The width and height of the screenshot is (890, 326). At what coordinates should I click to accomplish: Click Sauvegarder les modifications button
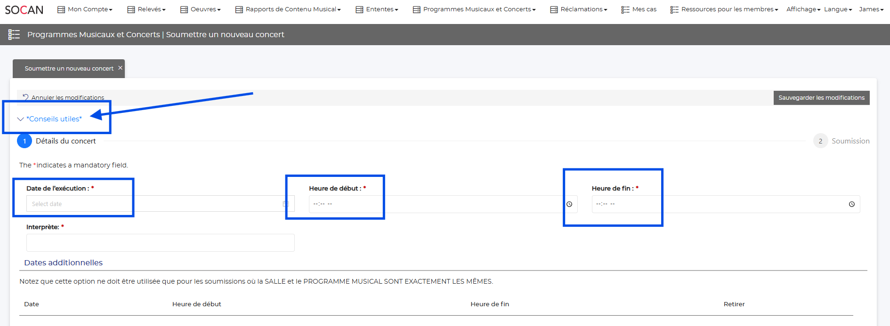coord(821,98)
